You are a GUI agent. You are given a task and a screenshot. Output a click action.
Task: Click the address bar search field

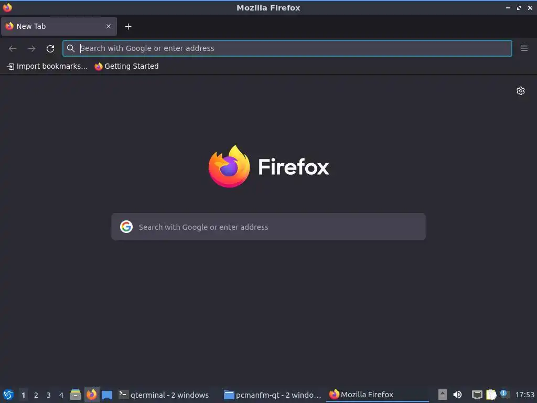coord(287,48)
